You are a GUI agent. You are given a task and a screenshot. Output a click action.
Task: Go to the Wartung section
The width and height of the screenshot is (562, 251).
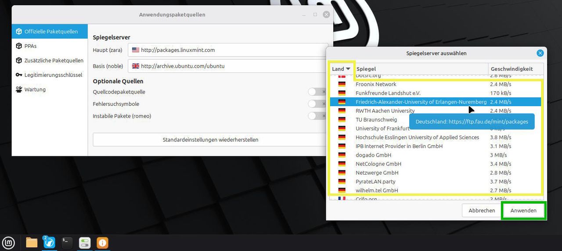click(x=50, y=90)
